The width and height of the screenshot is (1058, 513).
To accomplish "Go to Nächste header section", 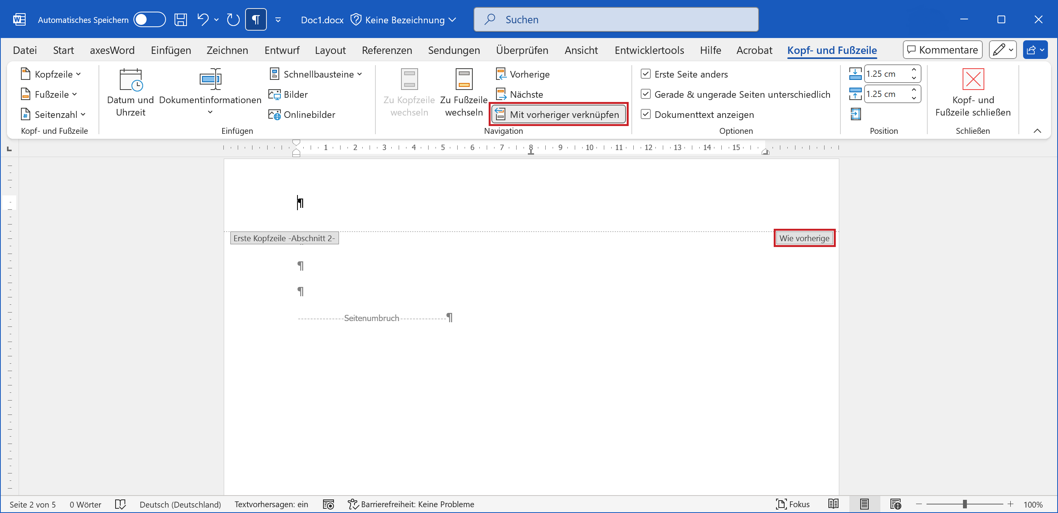I will click(519, 95).
